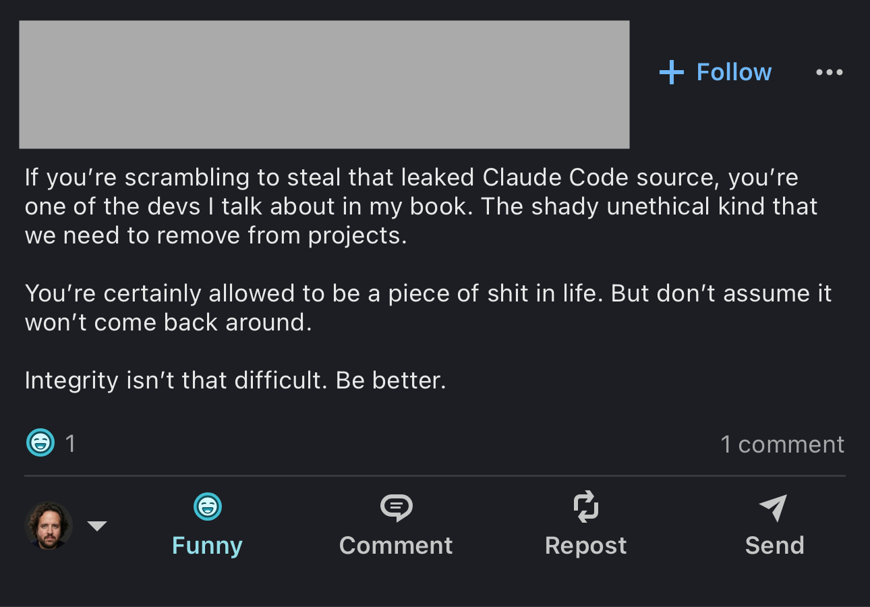
Task: Open the comments via 1 comment link
Action: click(784, 443)
